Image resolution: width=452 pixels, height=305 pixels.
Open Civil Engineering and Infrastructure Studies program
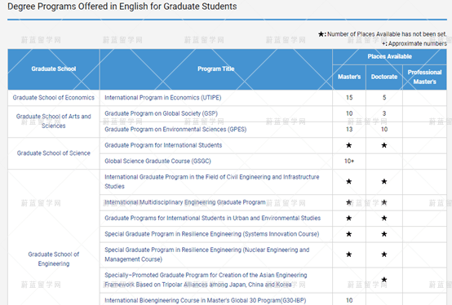click(x=212, y=181)
